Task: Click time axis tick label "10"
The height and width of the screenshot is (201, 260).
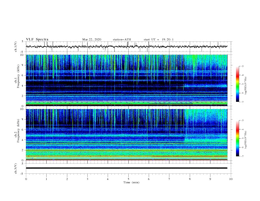Action: (x=231, y=179)
